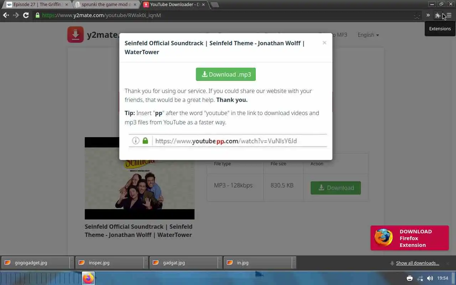Bookmark this page with the star icon
456x285 pixels.
point(417,15)
